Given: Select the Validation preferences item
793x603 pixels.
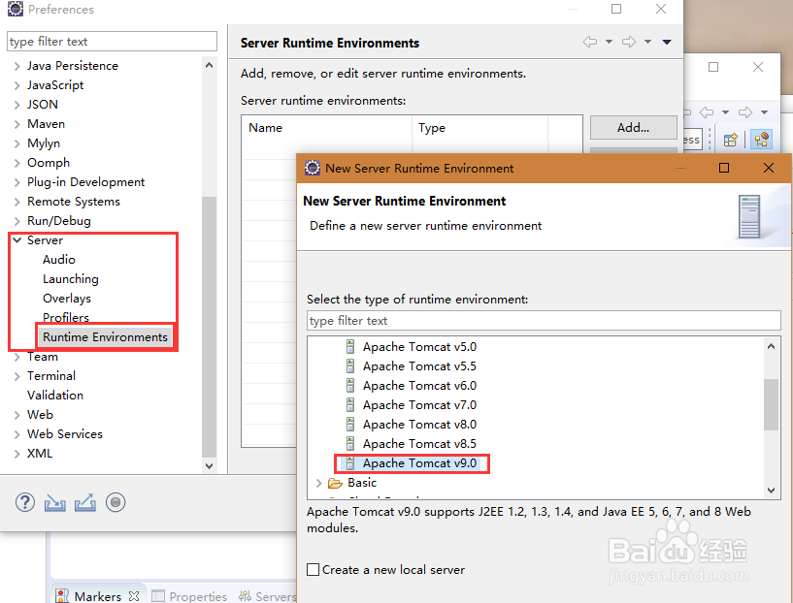Looking at the screenshot, I should coord(55,396).
